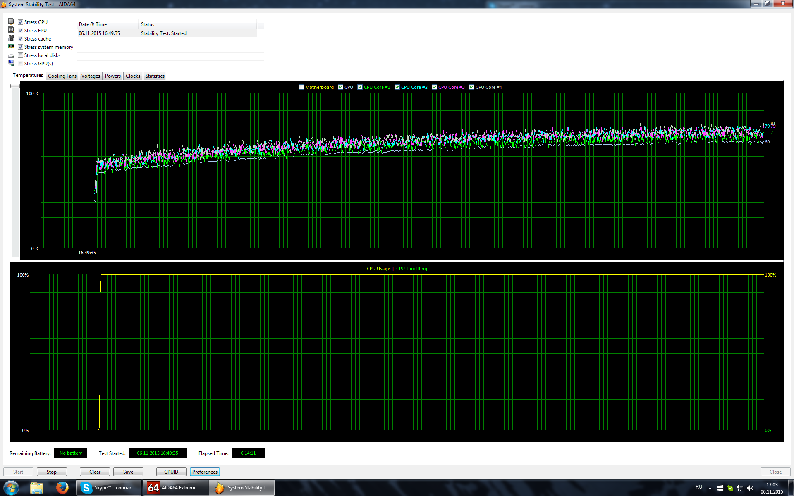Open Skype window from the taskbar
Image resolution: width=794 pixels, height=496 pixels.
coord(110,488)
